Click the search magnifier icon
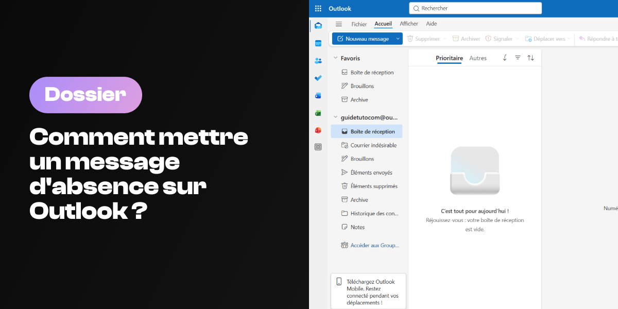The height and width of the screenshot is (309, 618). tap(416, 8)
